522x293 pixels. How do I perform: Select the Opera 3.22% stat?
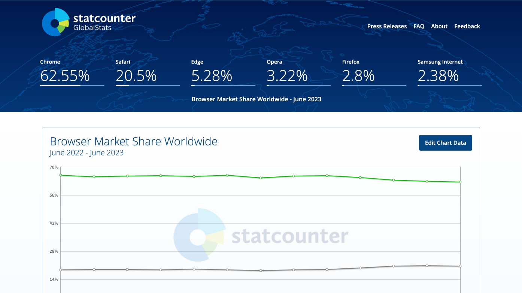(x=298, y=72)
